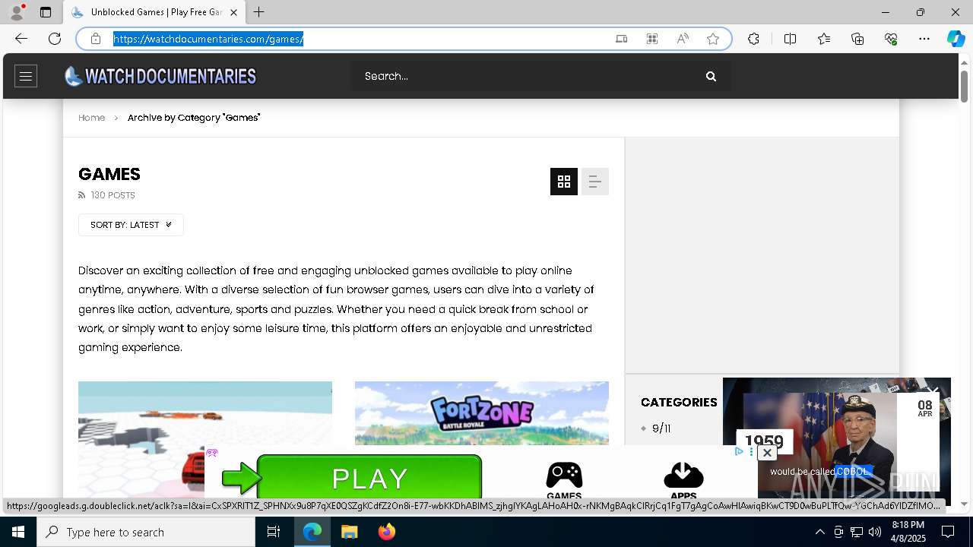This screenshot has height=547, width=973.
Task: Open the app available icon in address bar
Action: pos(621,39)
